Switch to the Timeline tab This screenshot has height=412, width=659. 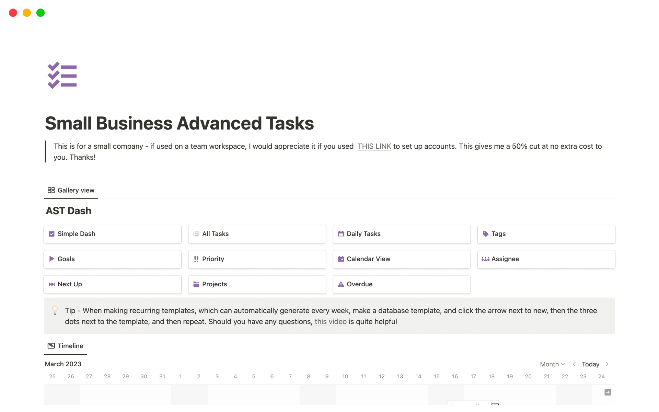click(x=66, y=346)
